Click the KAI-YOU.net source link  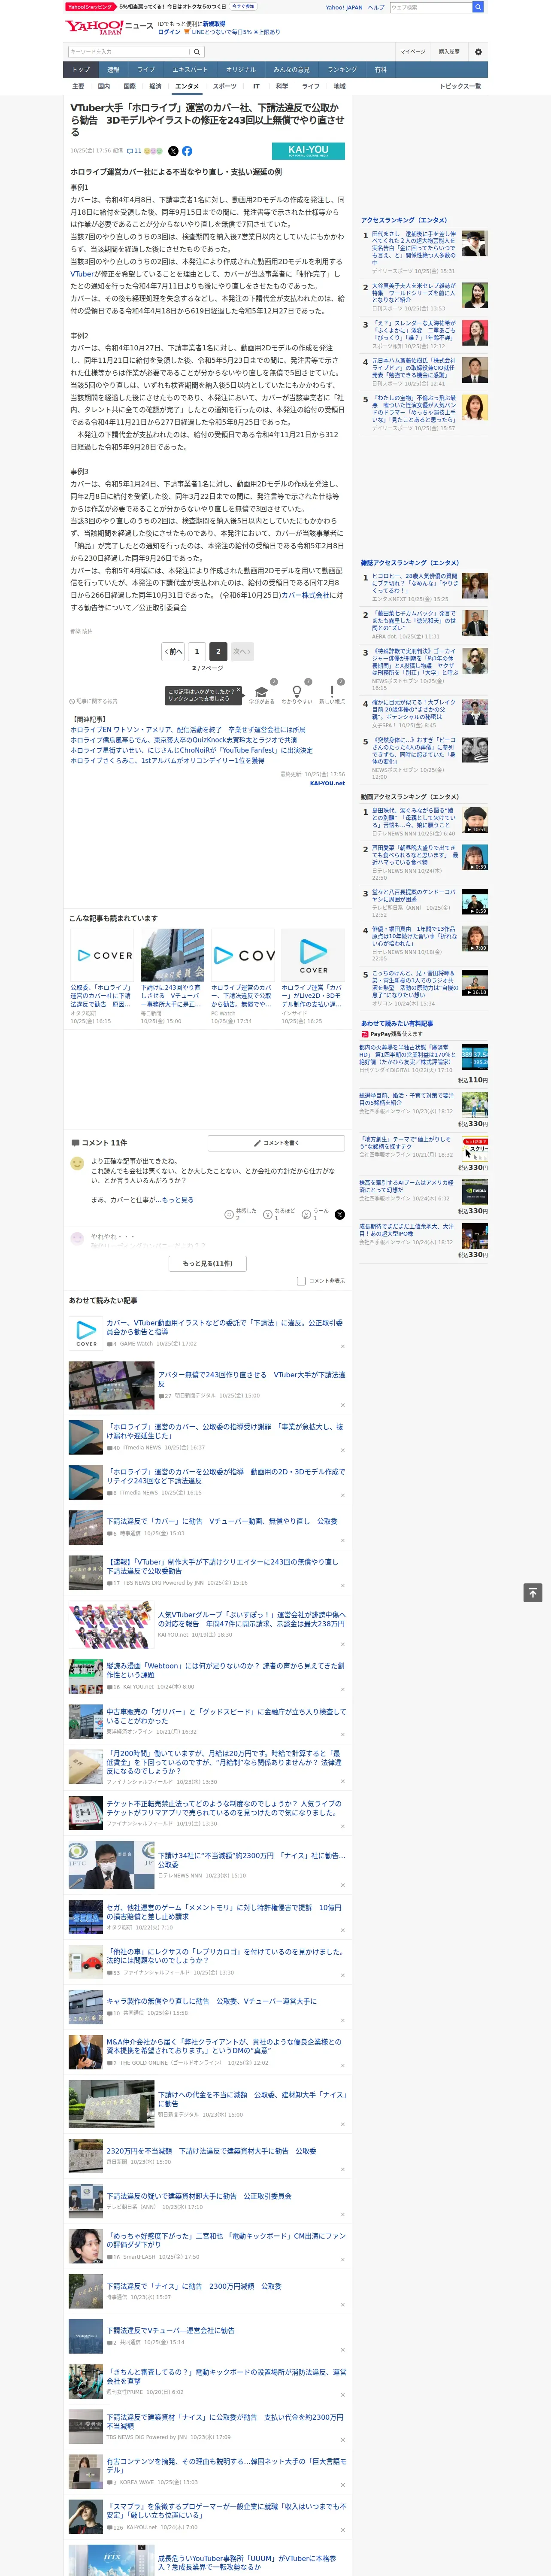click(x=327, y=783)
